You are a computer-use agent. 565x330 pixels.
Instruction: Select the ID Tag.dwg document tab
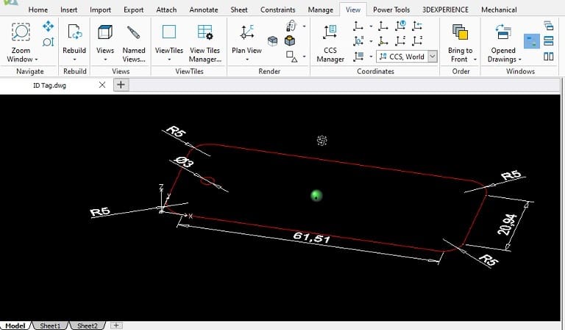(x=49, y=85)
